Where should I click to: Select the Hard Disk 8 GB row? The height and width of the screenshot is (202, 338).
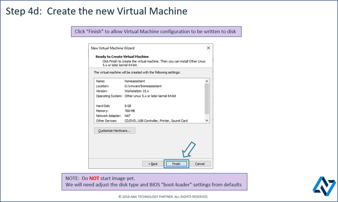click(x=129, y=106)
